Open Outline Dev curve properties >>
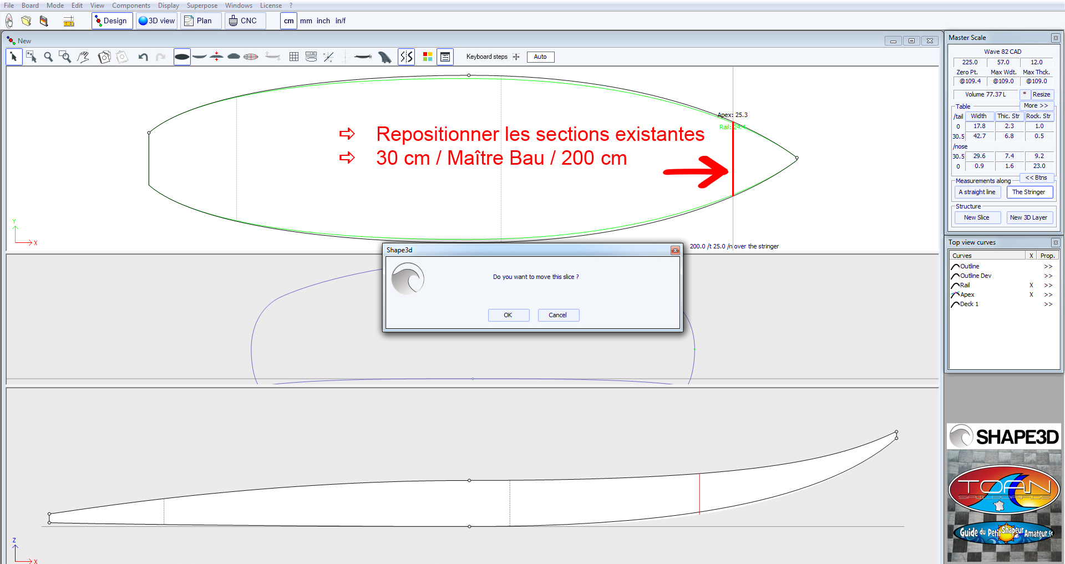Screen dimensions: 1065x564 click(1048, 276)
